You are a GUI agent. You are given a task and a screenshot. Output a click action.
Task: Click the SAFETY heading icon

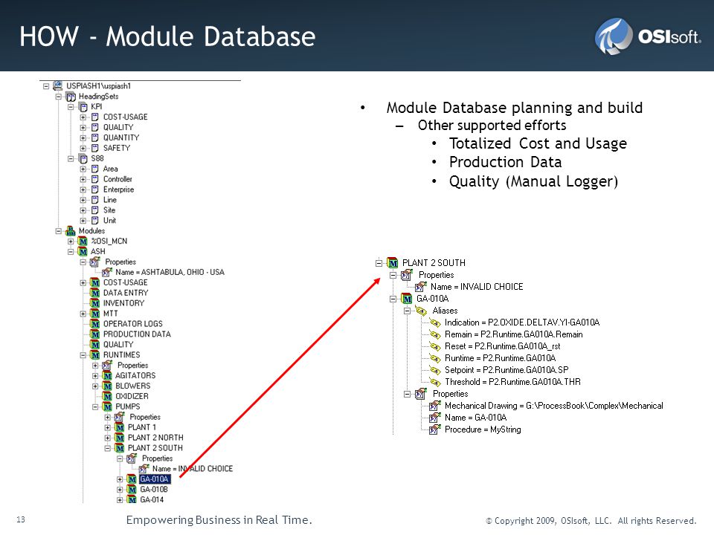pos(95,148)
